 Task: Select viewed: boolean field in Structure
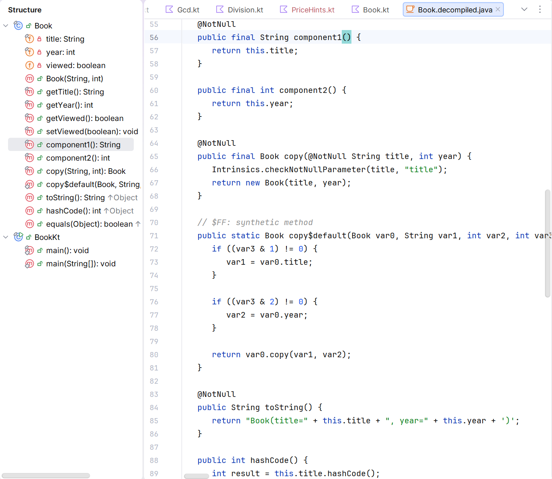coord(76,65)
